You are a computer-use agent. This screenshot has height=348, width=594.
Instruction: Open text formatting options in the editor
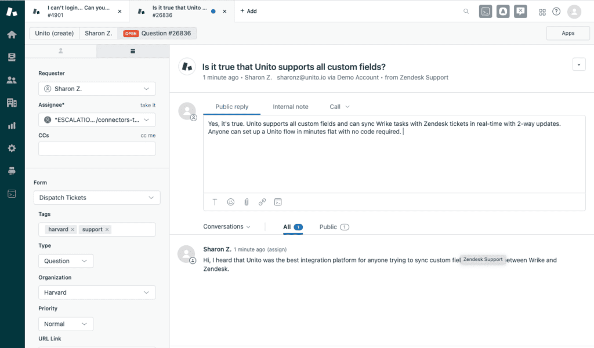click(x=215, y=202)
